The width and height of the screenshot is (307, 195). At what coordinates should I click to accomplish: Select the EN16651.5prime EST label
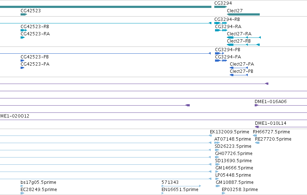180,190
